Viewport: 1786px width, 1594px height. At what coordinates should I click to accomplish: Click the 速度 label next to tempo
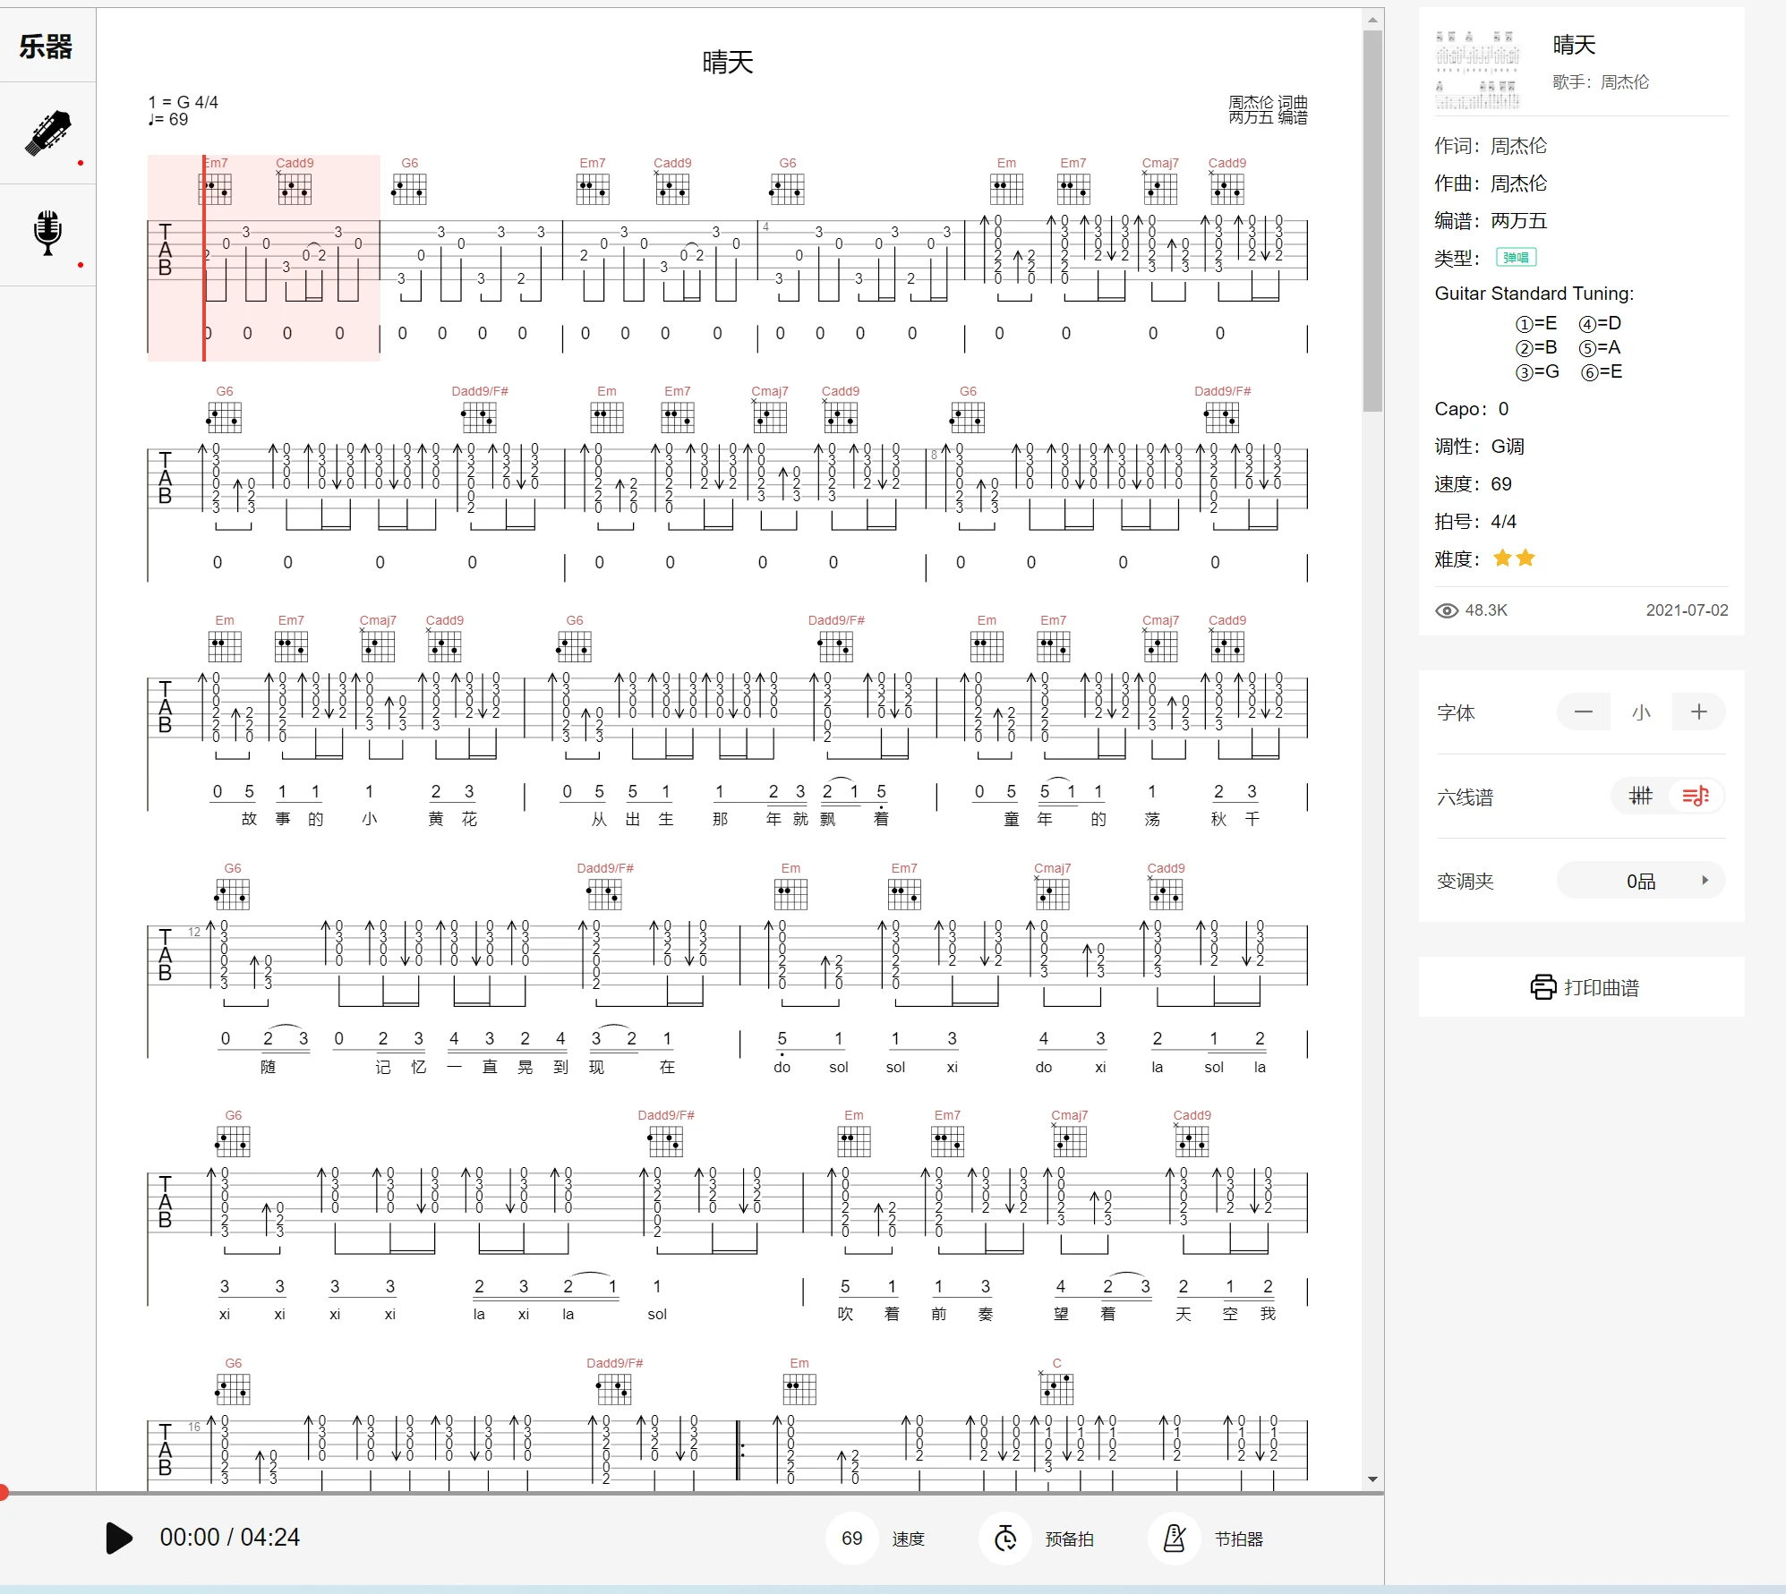(908, 1539)
